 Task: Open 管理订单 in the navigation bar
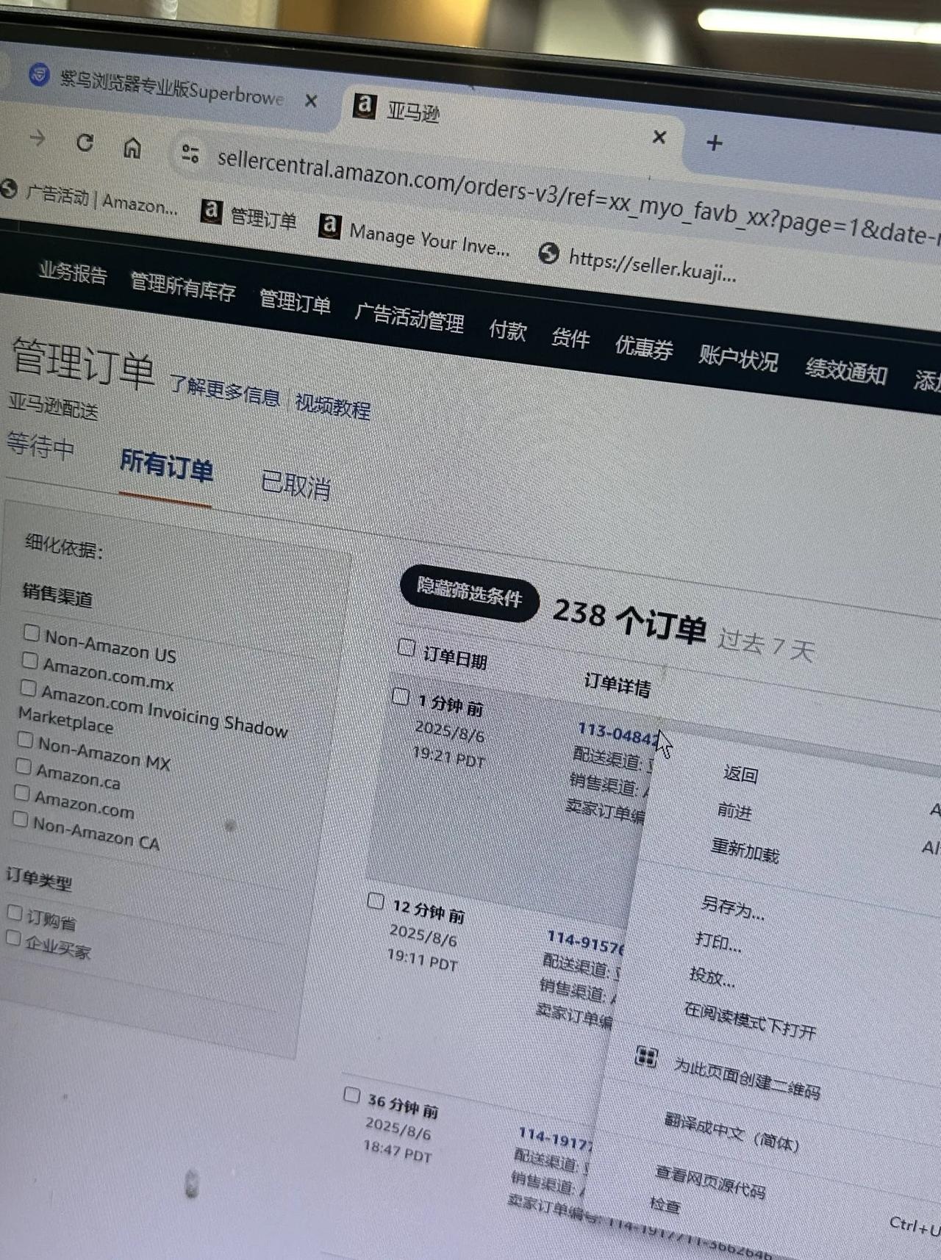tap(296, 301)
